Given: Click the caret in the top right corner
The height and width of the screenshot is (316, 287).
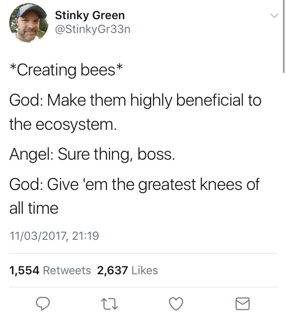Looking at the screenshot, I should (274, 16).
